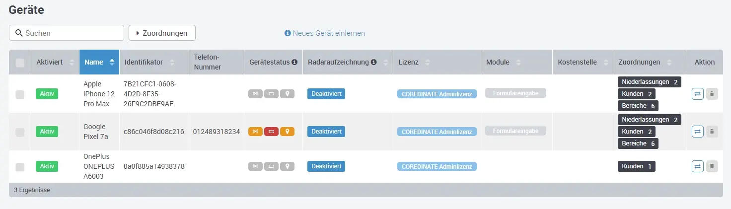Click Formulareingabe module badge for Google Pixel 7a
This screenshot has width=731, height=209.
pos(515,131)
